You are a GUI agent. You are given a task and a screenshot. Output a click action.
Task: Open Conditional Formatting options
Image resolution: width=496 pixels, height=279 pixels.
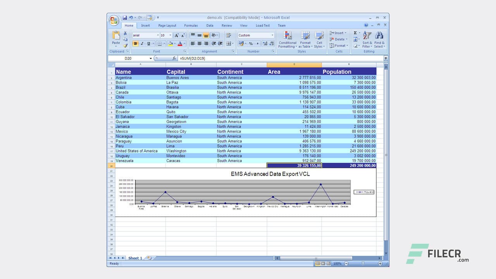[x=288, y=41]
